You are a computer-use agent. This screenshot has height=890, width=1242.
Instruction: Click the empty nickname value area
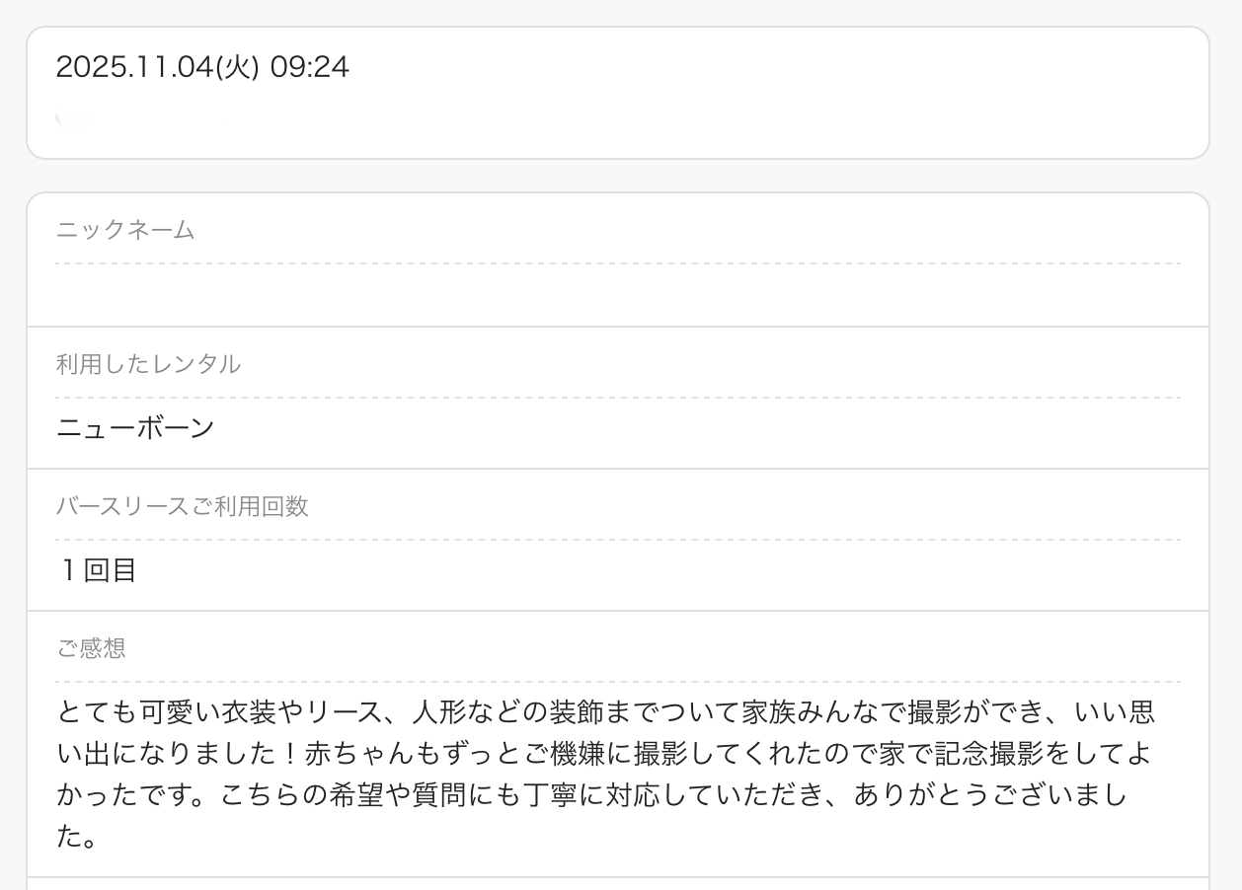617,295
